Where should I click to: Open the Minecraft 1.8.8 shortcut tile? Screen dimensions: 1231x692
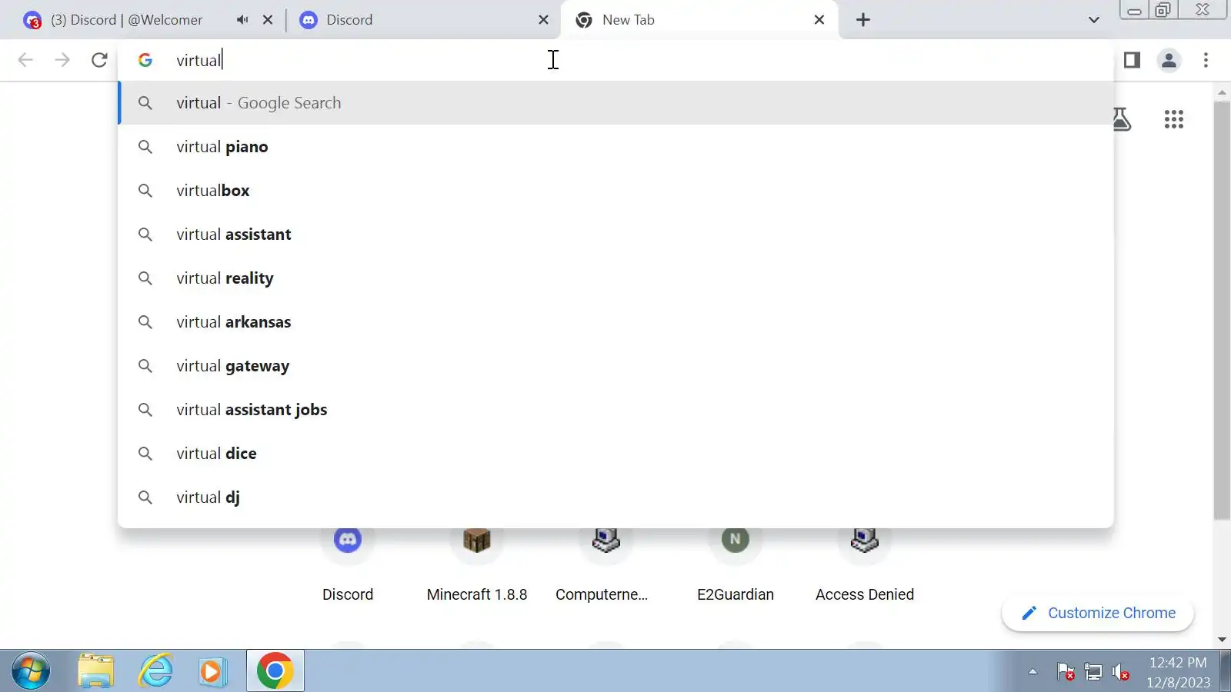(477, 565)
